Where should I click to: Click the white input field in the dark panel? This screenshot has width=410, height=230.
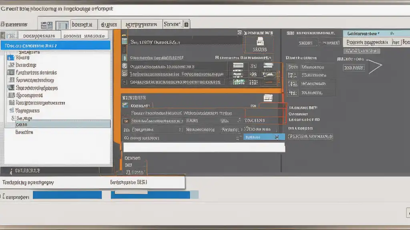tap(204, 147)
